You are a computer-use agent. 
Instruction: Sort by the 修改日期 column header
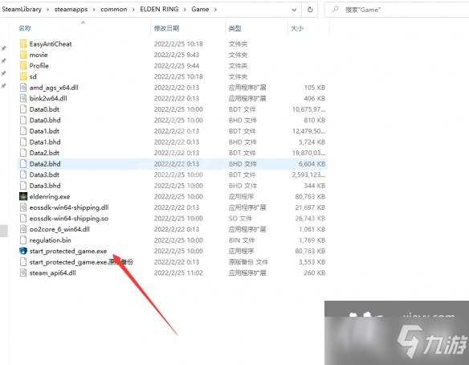(x=166, y=28)
